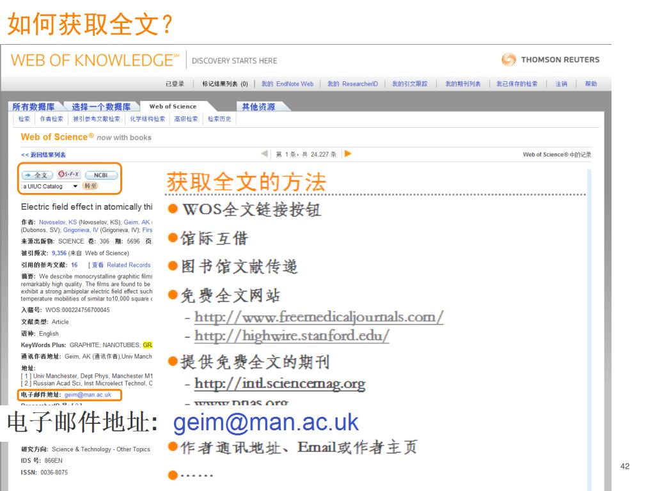Click 语种: English text
The width and height of the screenshot is (655, 491).
pyautogui.click(x=40, y=334)
